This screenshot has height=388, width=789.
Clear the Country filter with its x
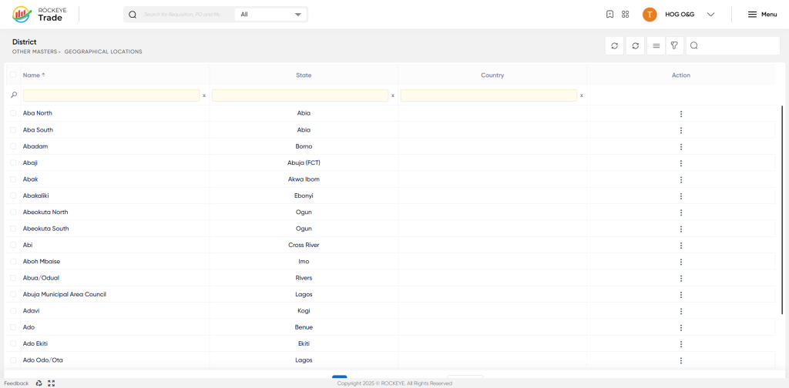click(x=581, y=95)
